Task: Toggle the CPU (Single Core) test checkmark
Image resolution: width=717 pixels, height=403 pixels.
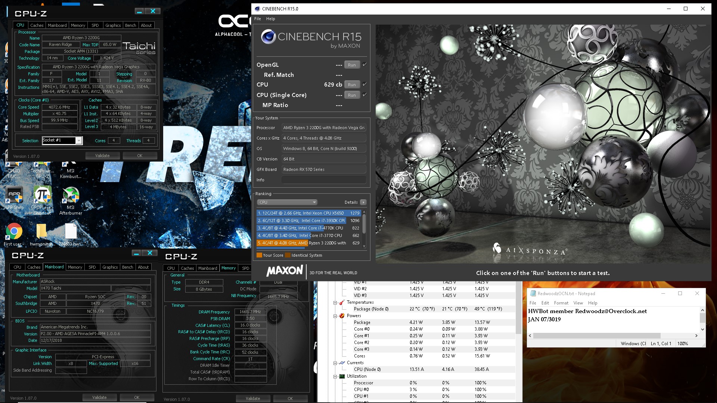Action: pos(364,95)
